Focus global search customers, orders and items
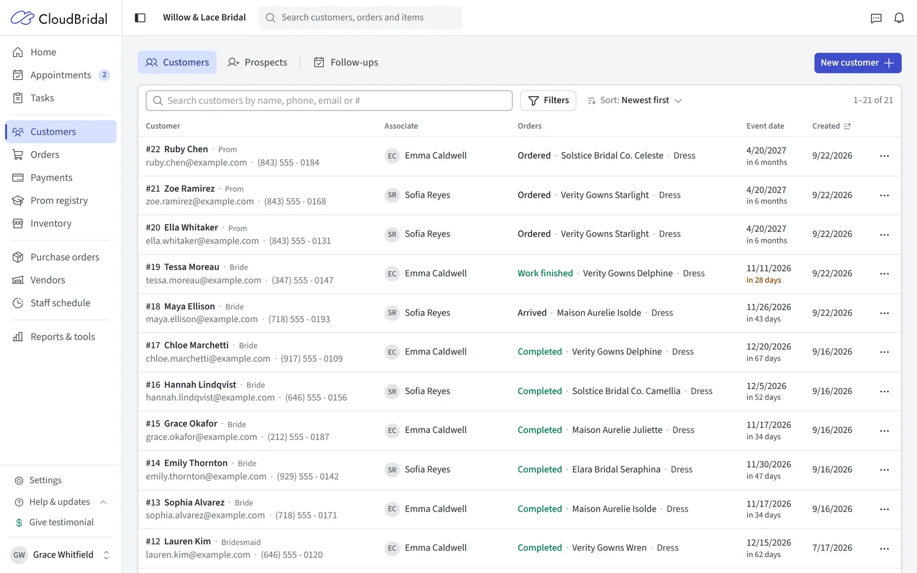The height and width of the screenshot is (573, 917). click(360, 18)
